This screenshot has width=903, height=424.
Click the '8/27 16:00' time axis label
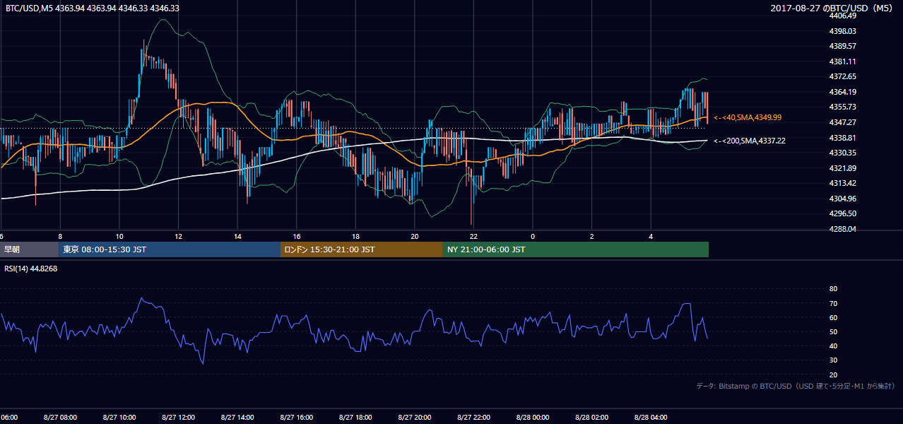[x=296, y=418]
